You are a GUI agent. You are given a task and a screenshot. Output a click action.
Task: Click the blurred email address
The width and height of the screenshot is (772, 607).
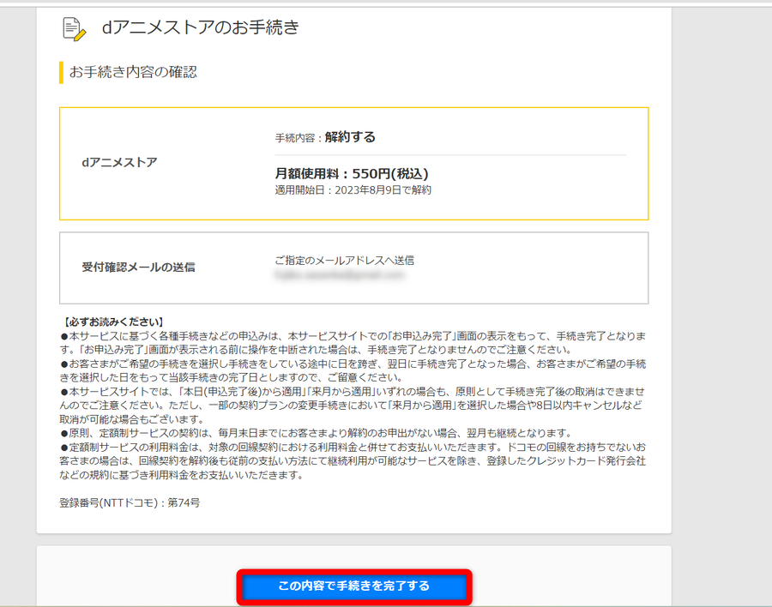pyautogui.click(x=340, y=275)
